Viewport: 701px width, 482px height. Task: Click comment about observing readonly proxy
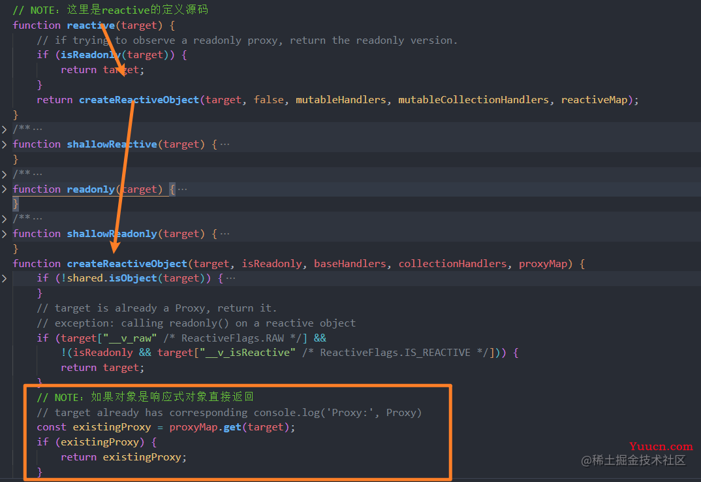247,40
